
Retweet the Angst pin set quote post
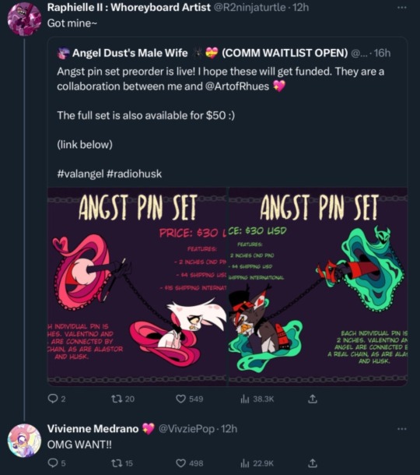[123, 399]
